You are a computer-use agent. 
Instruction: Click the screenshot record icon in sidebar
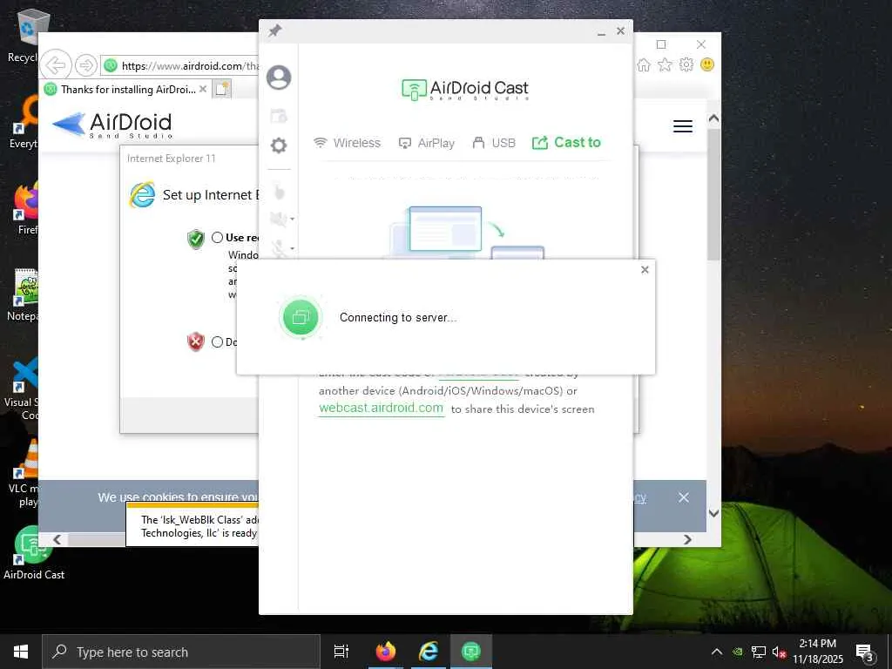[x=279, y=116]
